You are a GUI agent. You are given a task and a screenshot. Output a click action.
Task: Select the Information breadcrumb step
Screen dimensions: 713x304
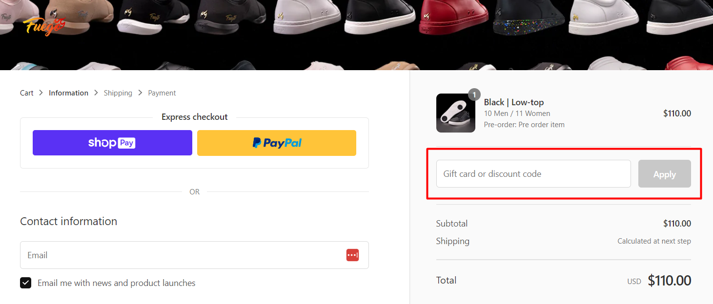click(x=68, y=93)
